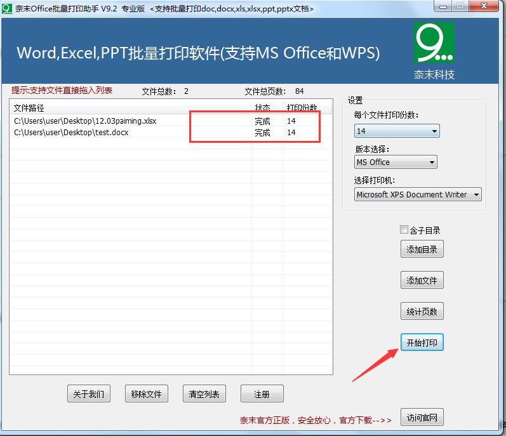Minimize the window
Viewport: 506px width, 436px height.
tap(443, 6)
